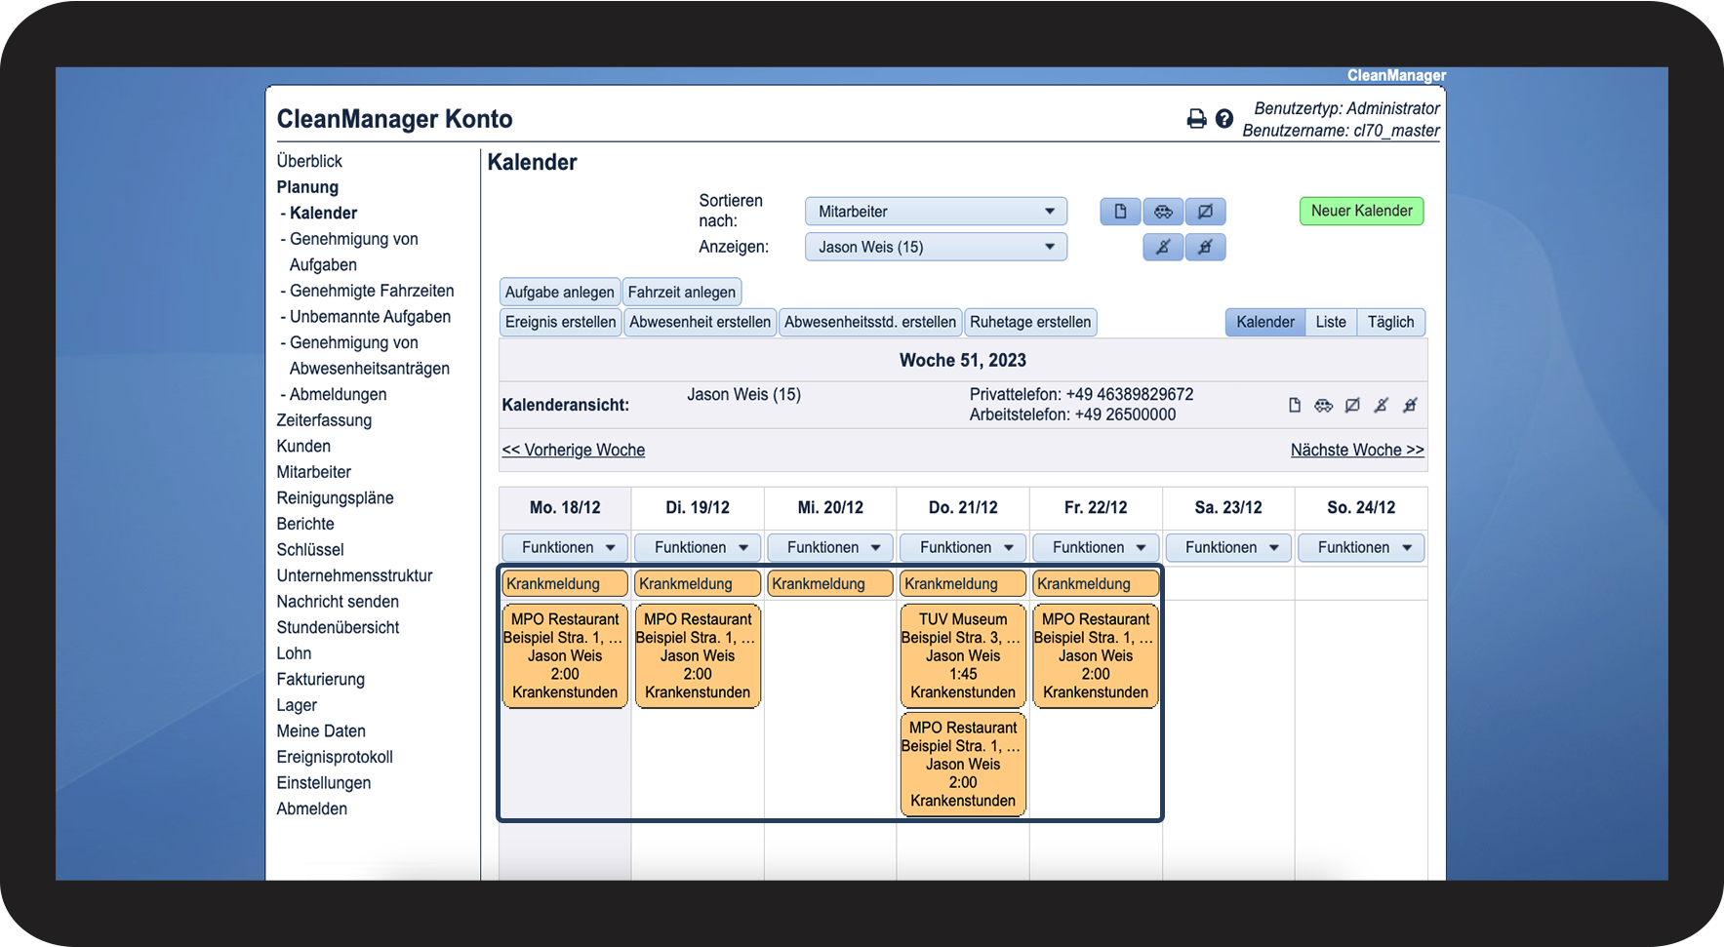Viewport: 1724px width, 947px height.
Task: Open Kunden in the sidebar
Action: 303,446
